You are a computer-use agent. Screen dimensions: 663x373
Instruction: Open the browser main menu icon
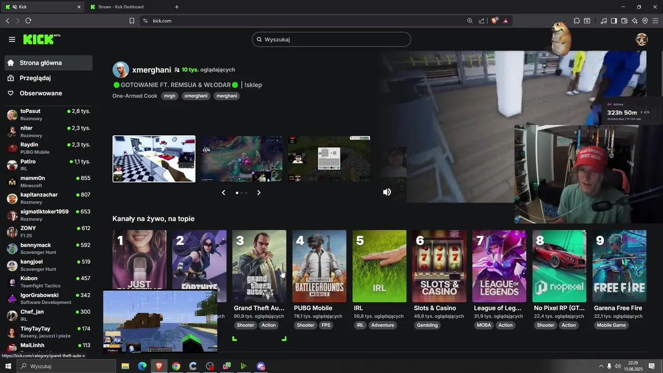click(655, 21)
